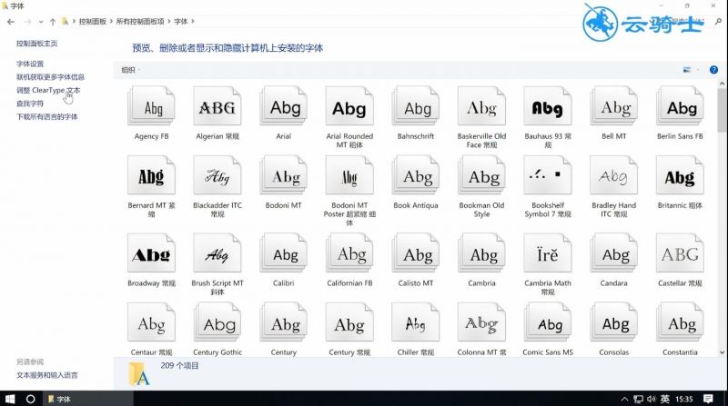Select the Centaur 常规 font icon
Image resolution: width=728 pixels, height=406 pixels.
(x=151, y=322)
